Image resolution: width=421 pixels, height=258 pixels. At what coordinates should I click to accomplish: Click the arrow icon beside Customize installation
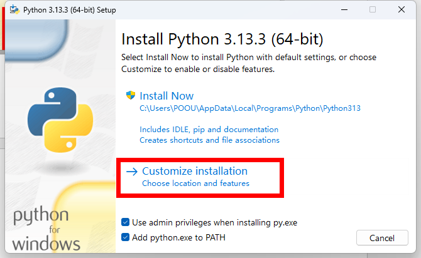(132, 172)
